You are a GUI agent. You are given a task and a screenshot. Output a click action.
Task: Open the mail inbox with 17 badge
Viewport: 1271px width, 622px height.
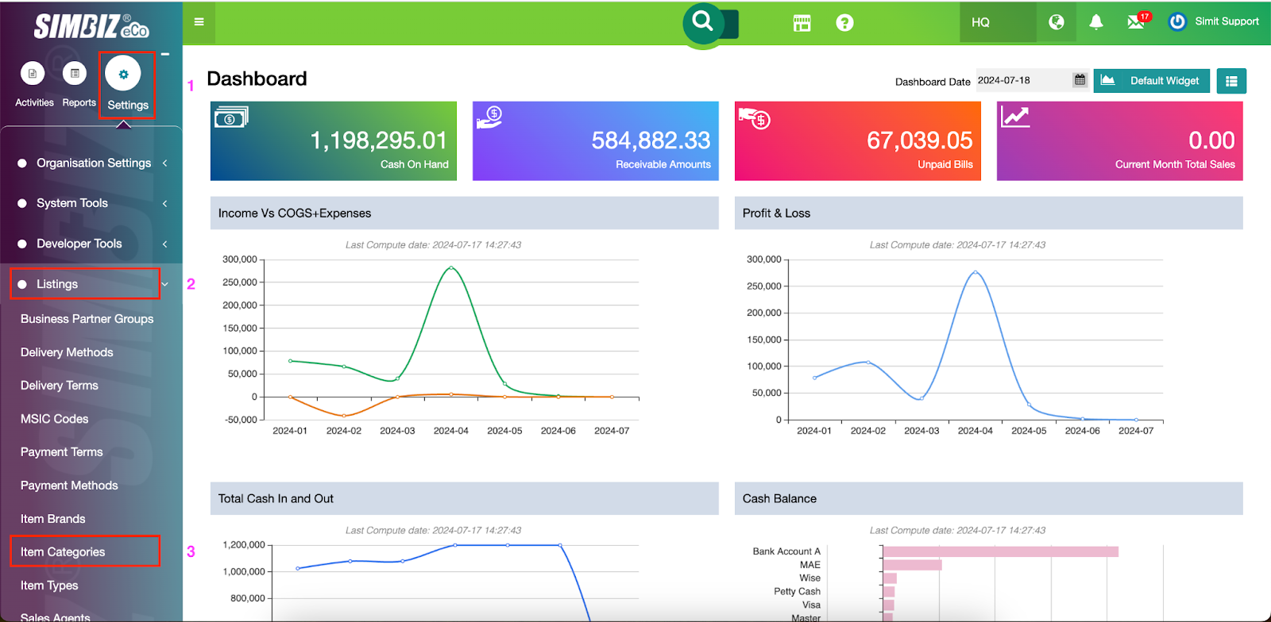click(1138, 21)
